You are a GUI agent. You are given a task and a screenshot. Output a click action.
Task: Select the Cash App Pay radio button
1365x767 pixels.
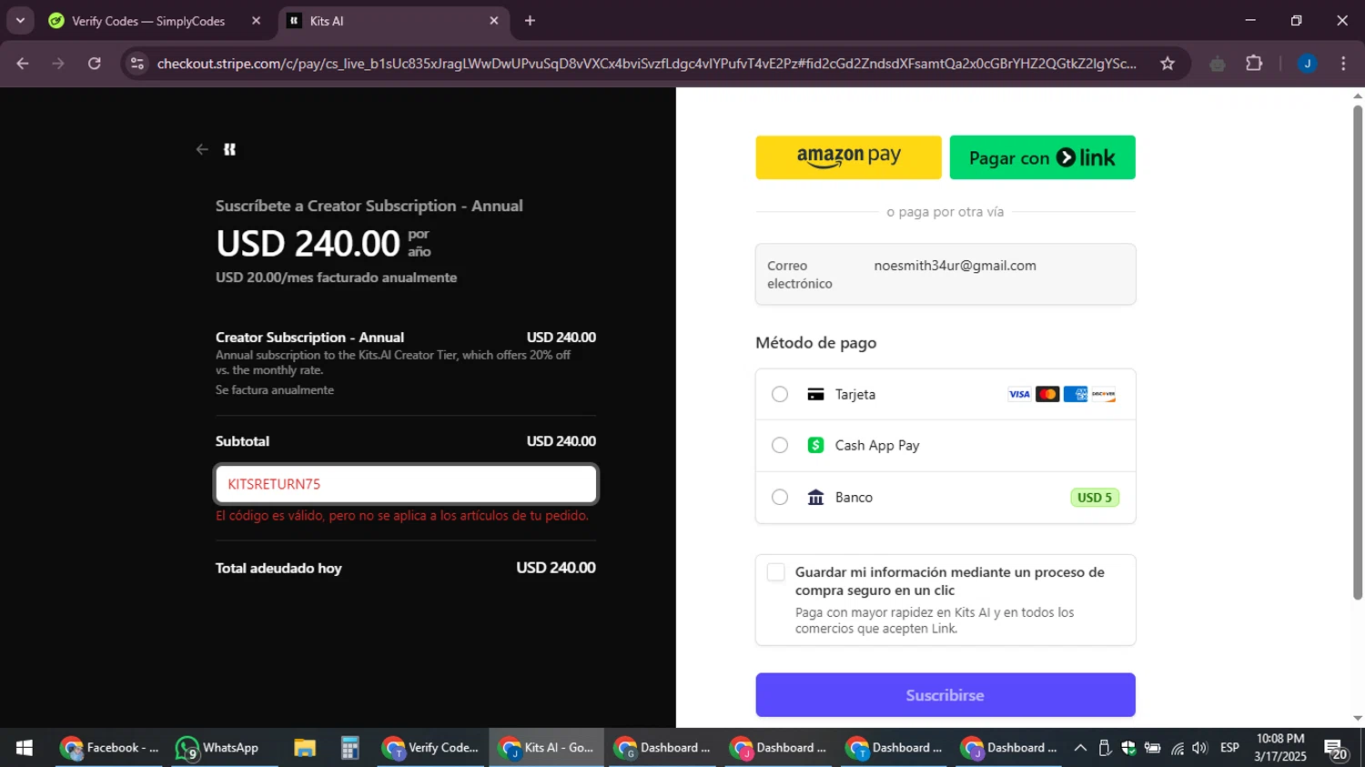tap(780, 445)
